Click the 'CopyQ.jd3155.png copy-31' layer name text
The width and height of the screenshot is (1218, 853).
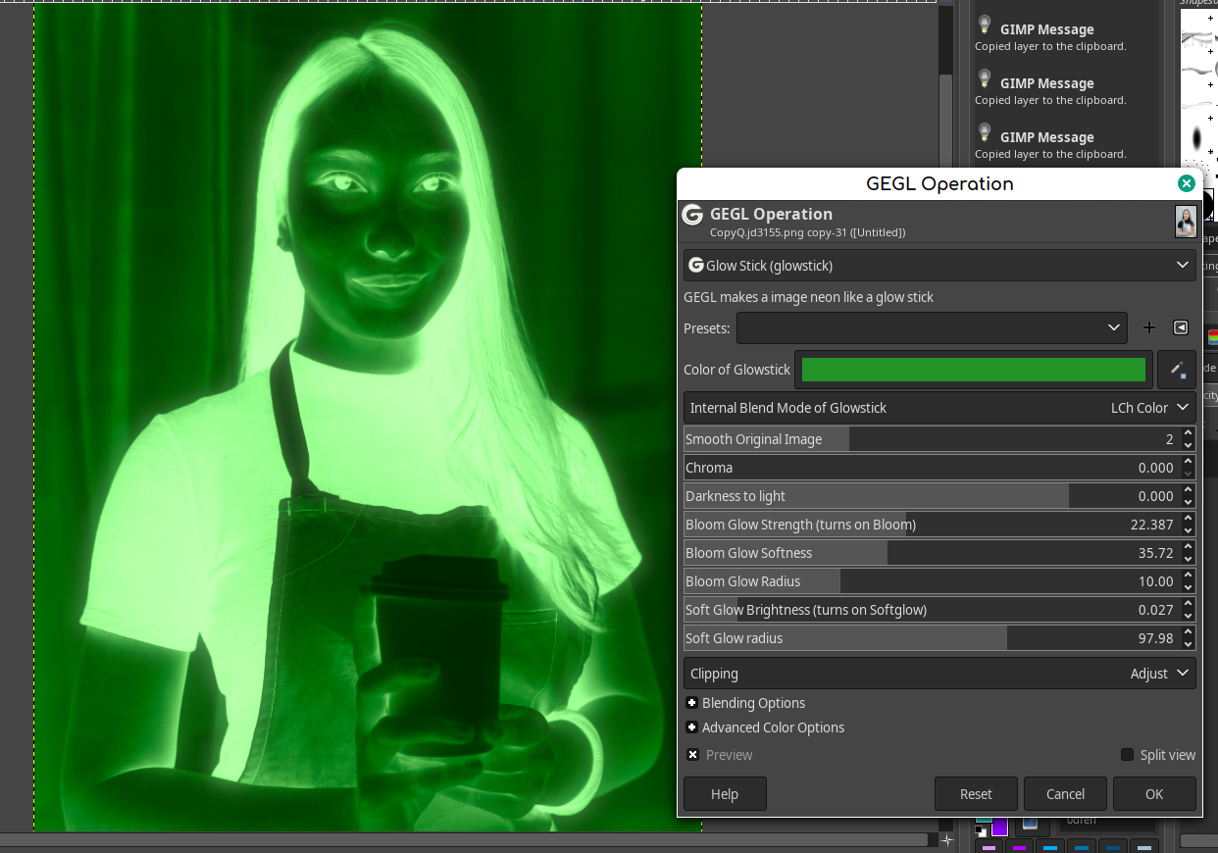click(807, 232)
